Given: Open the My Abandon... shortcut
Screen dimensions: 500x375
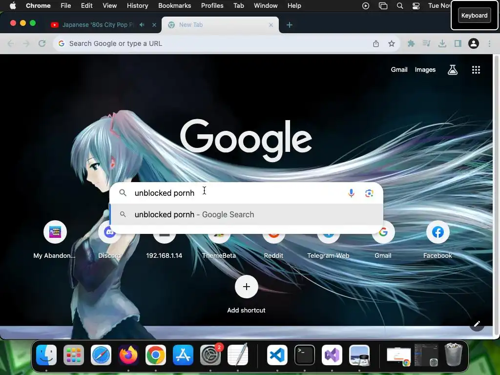Looking at the screenshot, I should click(55, 240).
